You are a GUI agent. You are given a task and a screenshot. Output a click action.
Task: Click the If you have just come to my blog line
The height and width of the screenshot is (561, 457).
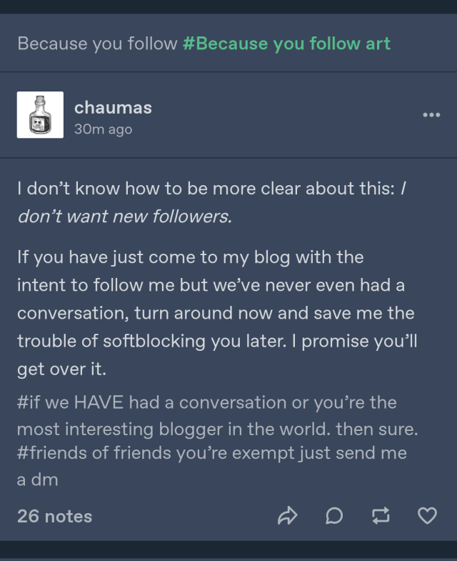[x=190, y=257]
